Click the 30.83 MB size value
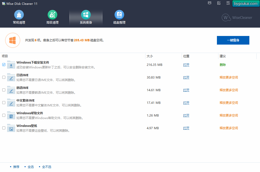The height and width of the screenshot is (172, 260). click(154, 77)
